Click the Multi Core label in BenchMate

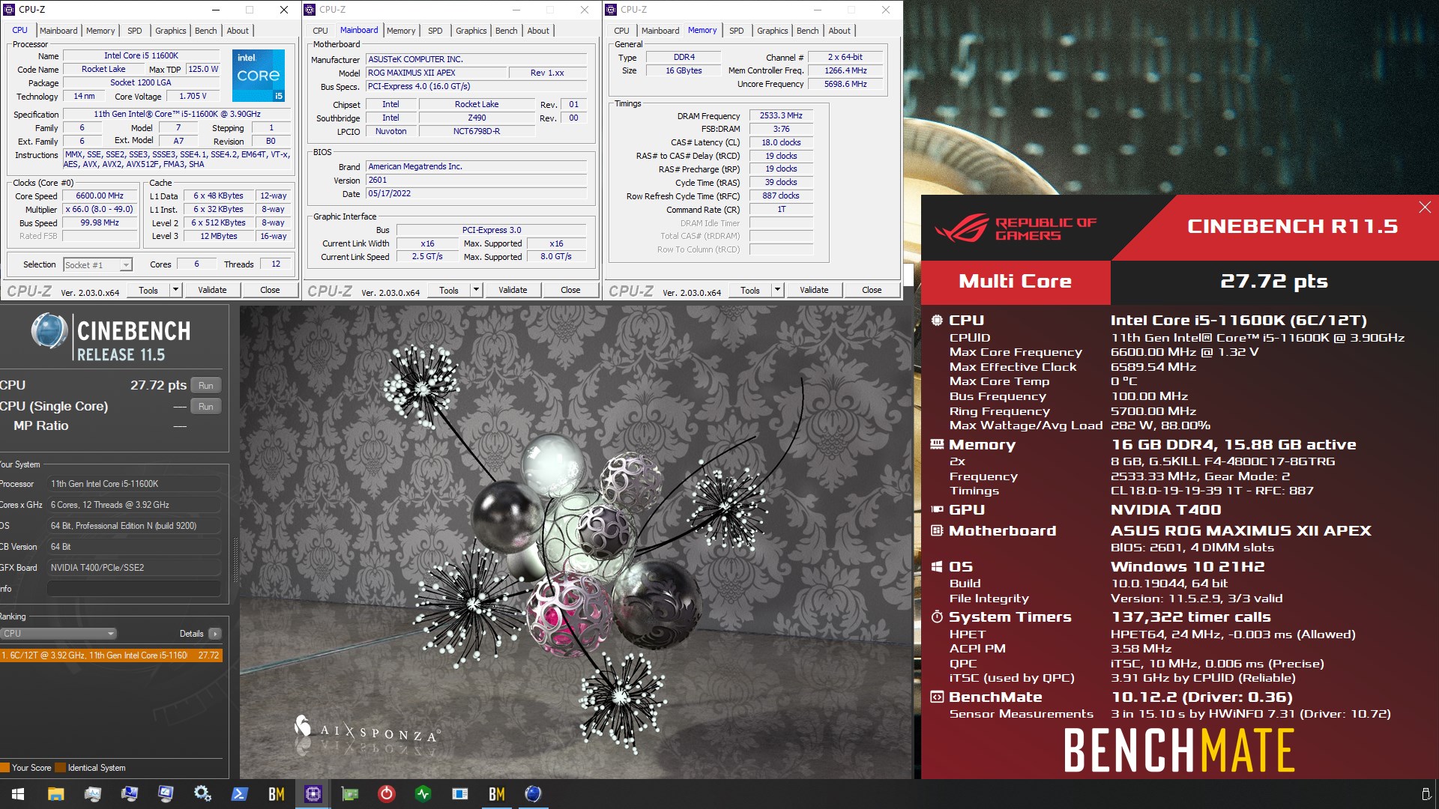(x=1016, y=282)
